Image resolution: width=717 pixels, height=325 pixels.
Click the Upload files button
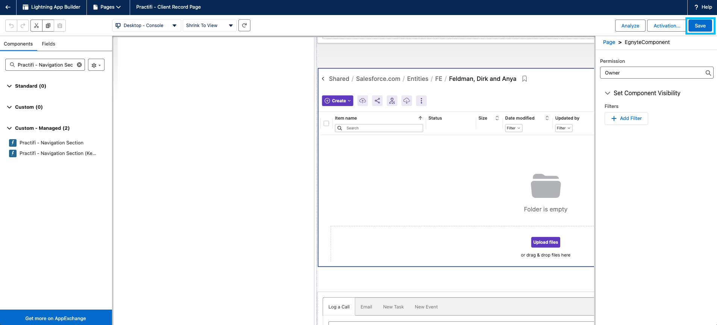546,242
